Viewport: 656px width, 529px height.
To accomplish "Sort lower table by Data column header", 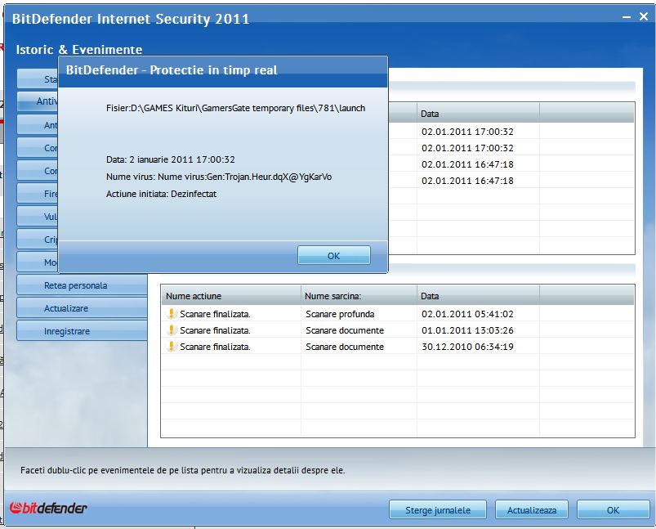I will [x=478, y=296].
